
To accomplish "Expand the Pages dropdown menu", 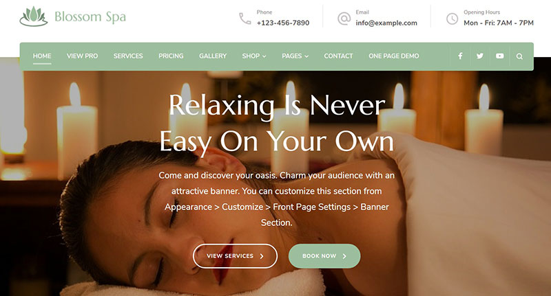I will [x=295, y=56].
